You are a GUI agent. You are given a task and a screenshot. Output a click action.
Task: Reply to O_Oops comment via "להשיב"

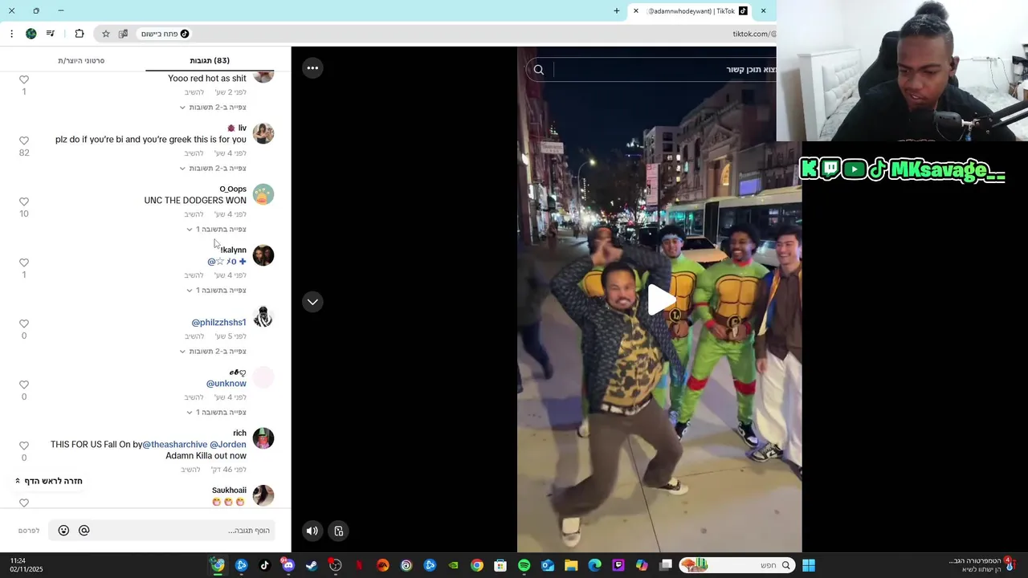194,214
